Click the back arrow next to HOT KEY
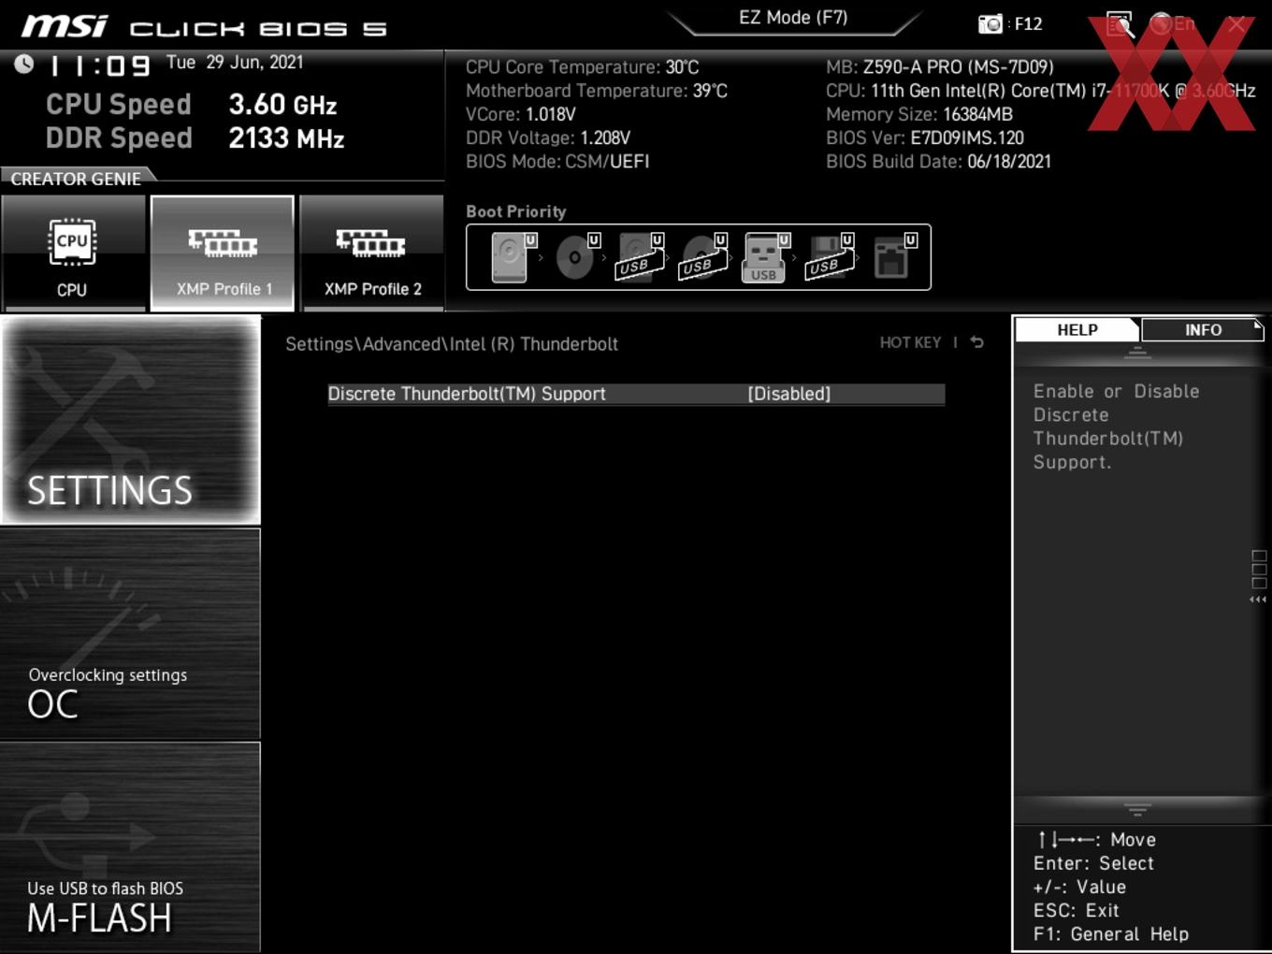 977,342
